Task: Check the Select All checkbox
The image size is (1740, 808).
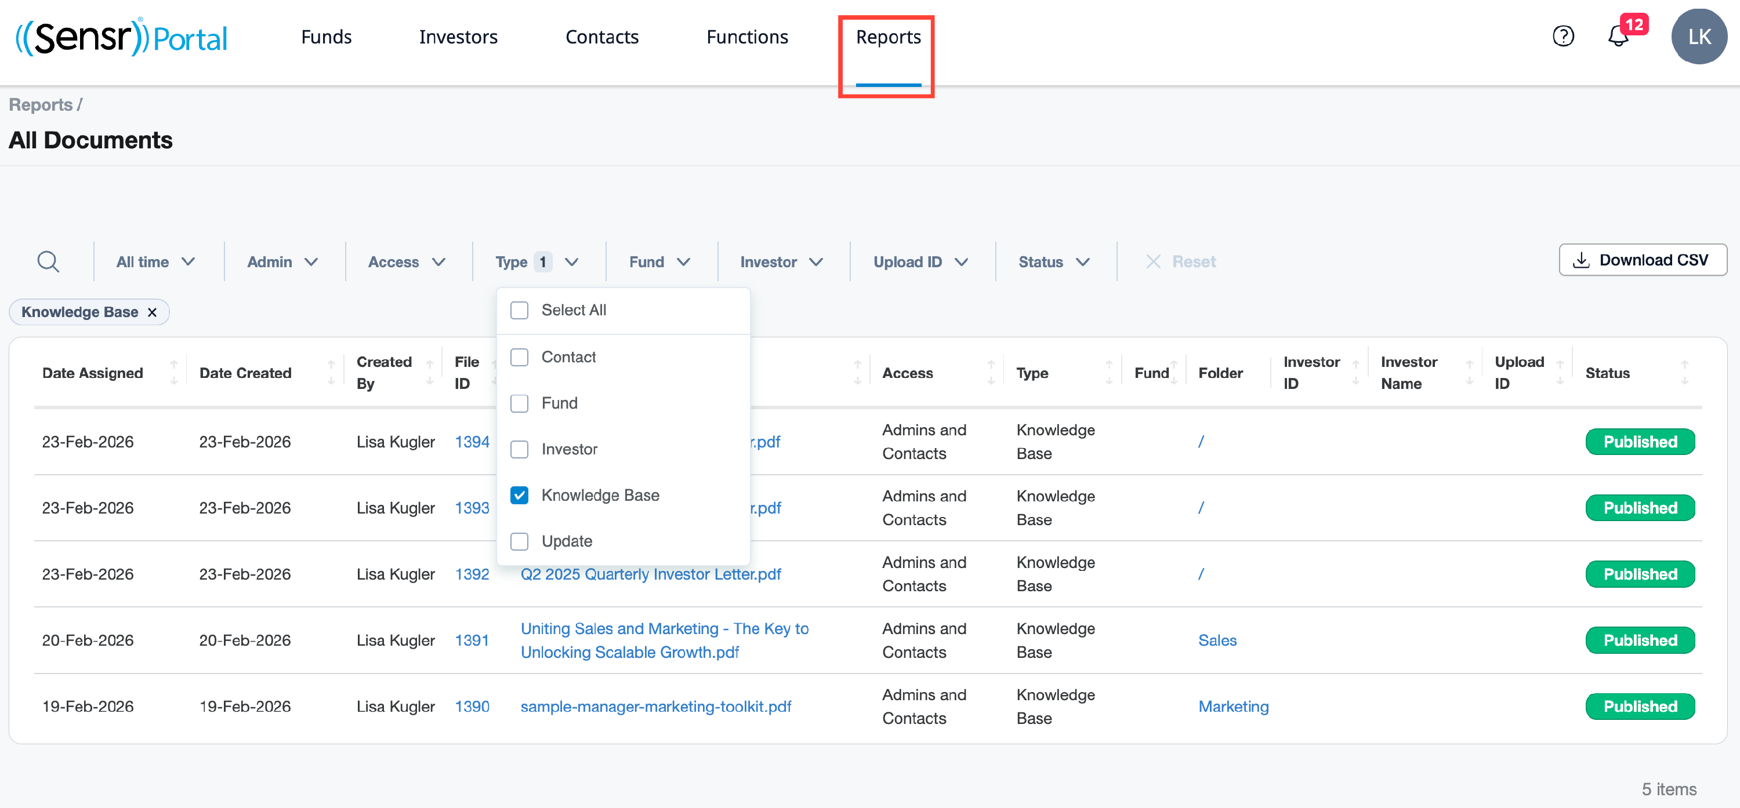Action: coord(519,310)
